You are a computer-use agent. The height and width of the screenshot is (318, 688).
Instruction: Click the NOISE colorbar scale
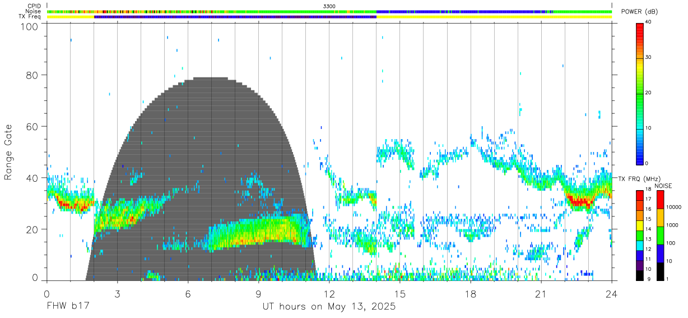(x=660, y=235)
